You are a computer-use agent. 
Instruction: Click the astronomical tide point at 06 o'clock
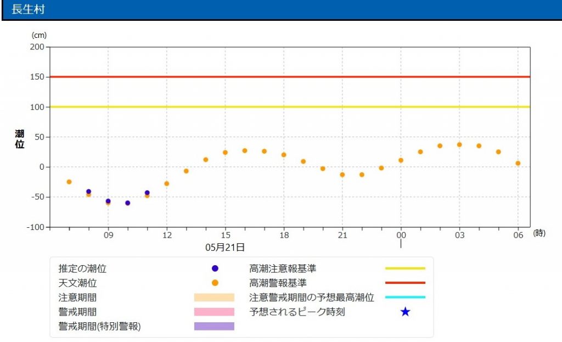518,163
